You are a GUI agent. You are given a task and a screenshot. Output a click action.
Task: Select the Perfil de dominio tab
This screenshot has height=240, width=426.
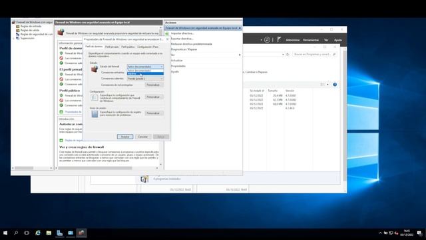pyautogui.click(x=94, y=47)
